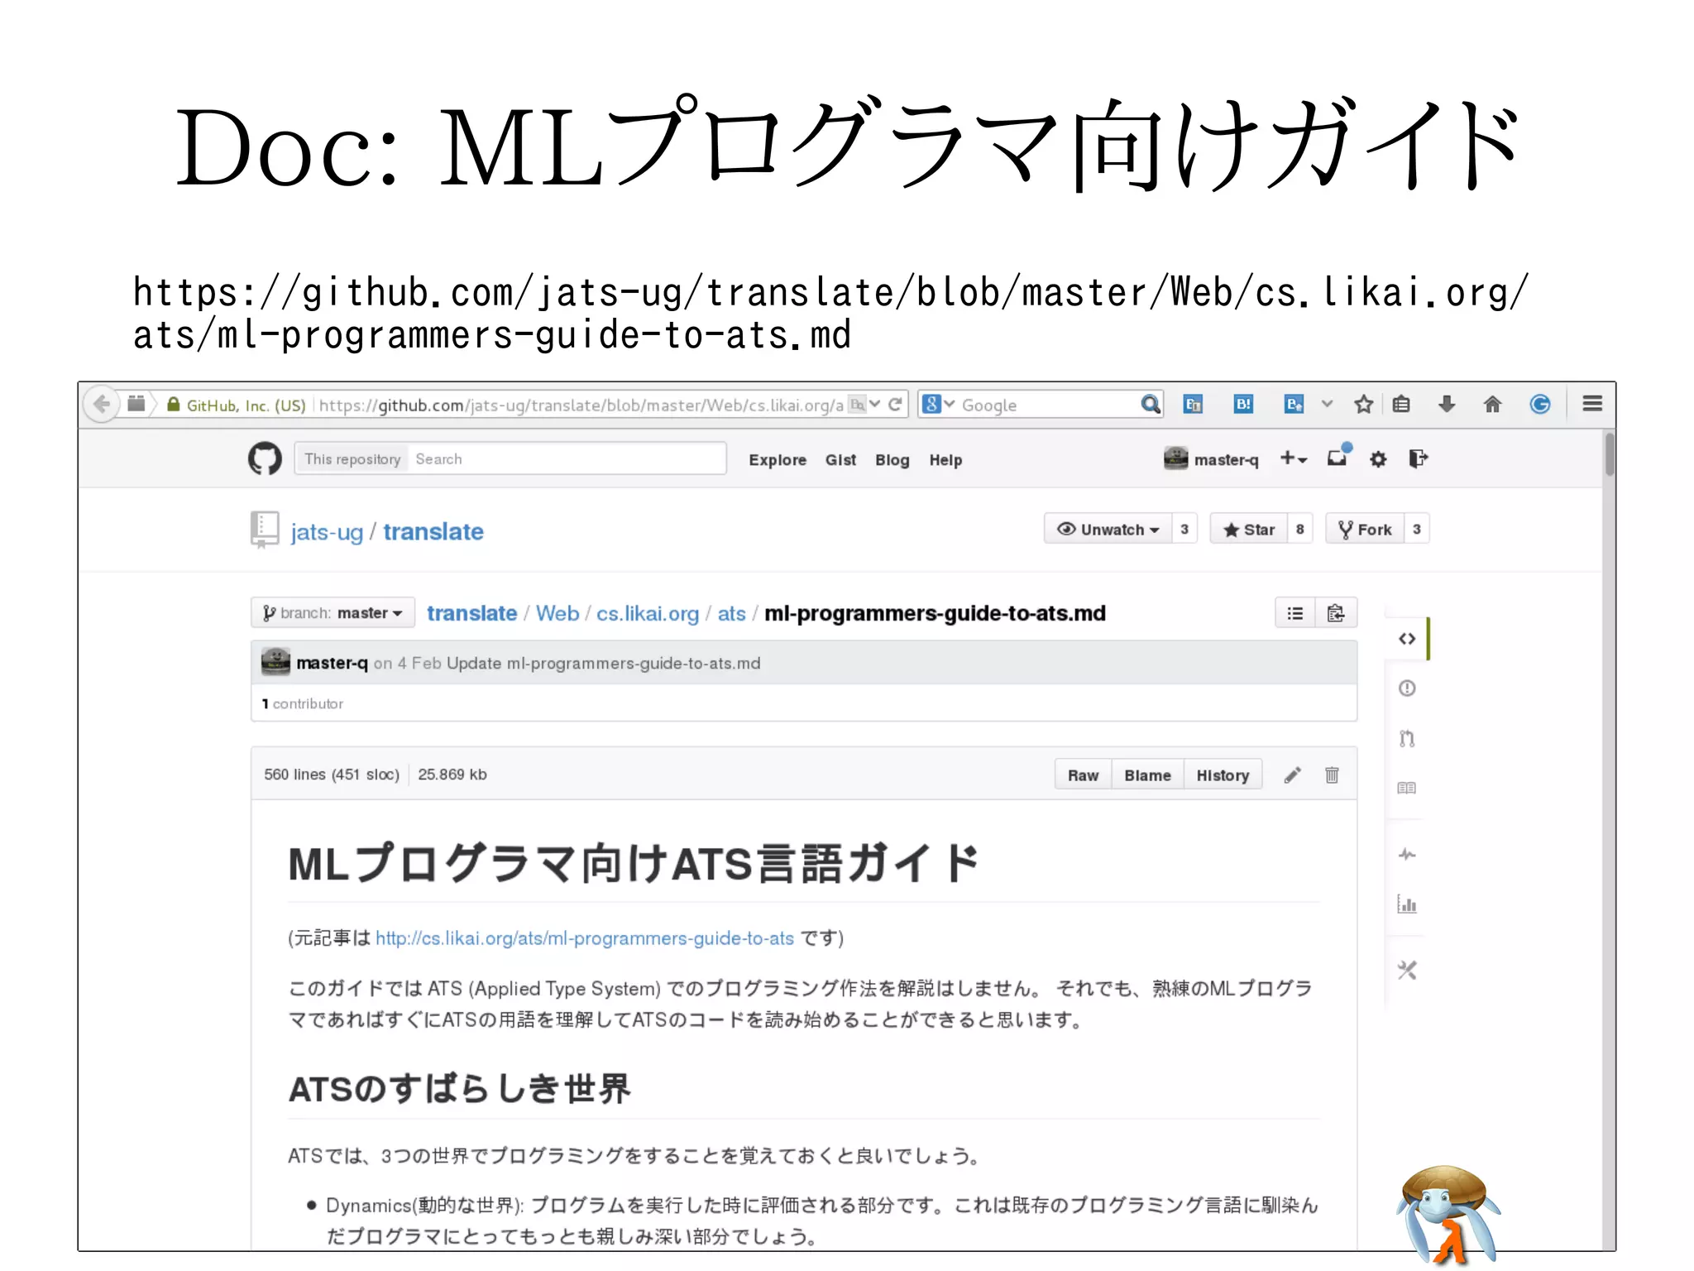Click the stargazers count 8
Screen dimensions: 1694x1271
[x=1299, y=530]
